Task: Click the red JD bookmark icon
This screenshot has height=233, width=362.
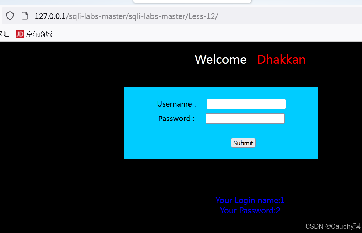Action: click(20, 34)
